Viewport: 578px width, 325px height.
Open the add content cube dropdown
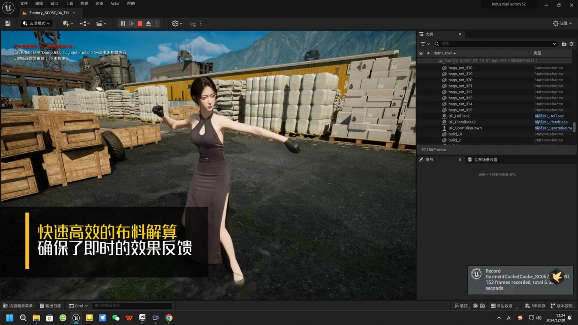coord(68,24)
